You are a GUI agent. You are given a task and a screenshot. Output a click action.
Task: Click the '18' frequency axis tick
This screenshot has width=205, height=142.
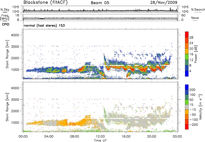[17, 15]
